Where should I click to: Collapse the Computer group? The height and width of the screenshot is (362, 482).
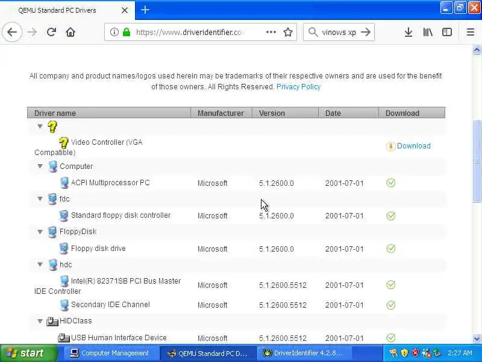click(x=40, y=167)
